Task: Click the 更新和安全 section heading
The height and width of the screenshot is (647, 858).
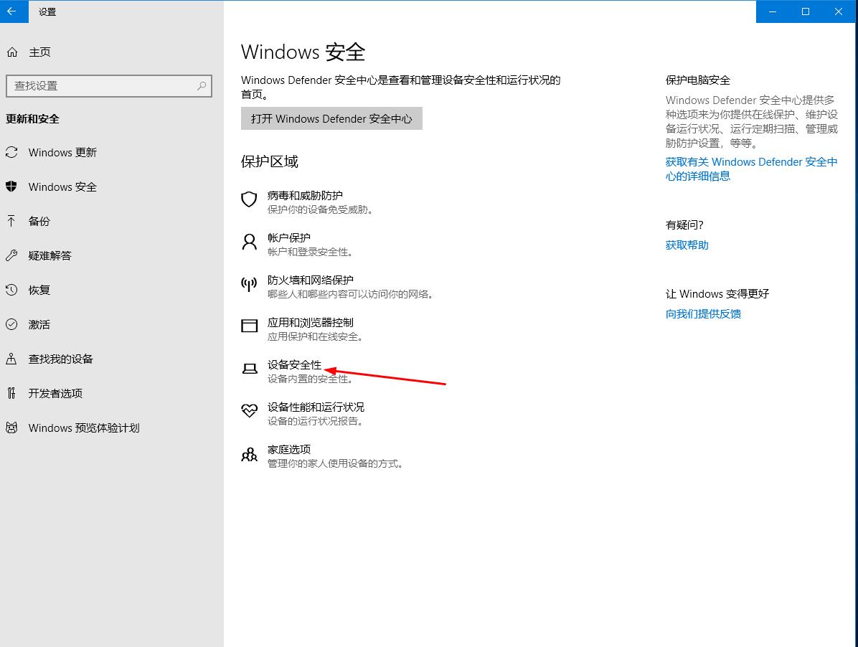Action: coord(32,118)
